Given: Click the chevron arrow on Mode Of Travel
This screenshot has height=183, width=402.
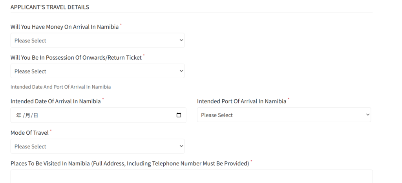Looking at the screenshot, I should (x=181, y=146).
